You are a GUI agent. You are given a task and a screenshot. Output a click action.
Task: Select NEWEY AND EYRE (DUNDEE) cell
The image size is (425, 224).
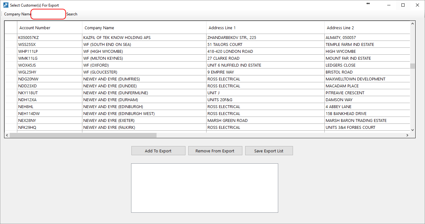point(144,86)
